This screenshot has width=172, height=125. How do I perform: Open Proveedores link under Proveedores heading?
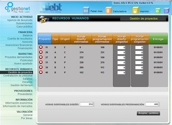[x=25, y=94]
